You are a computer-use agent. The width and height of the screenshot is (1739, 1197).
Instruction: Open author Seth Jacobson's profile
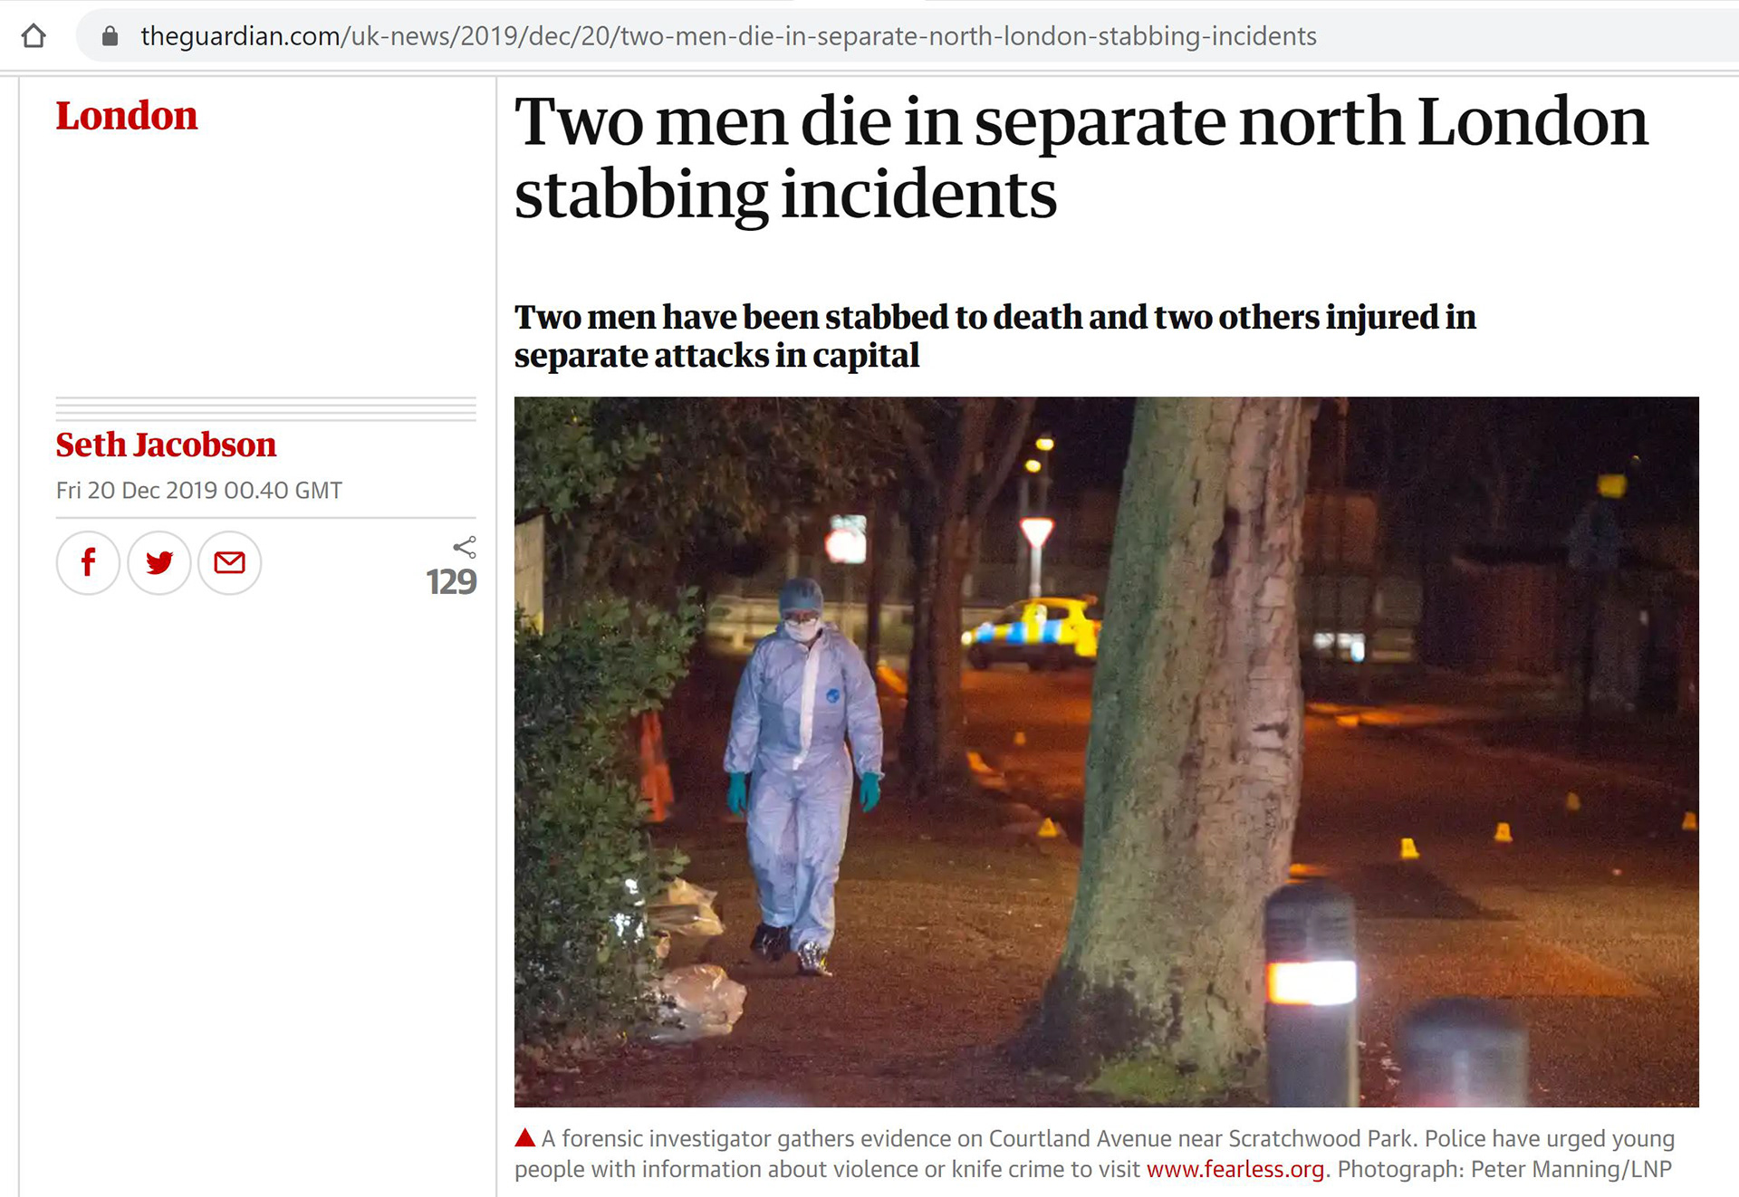pyautogui.click(x=166, y=445)
